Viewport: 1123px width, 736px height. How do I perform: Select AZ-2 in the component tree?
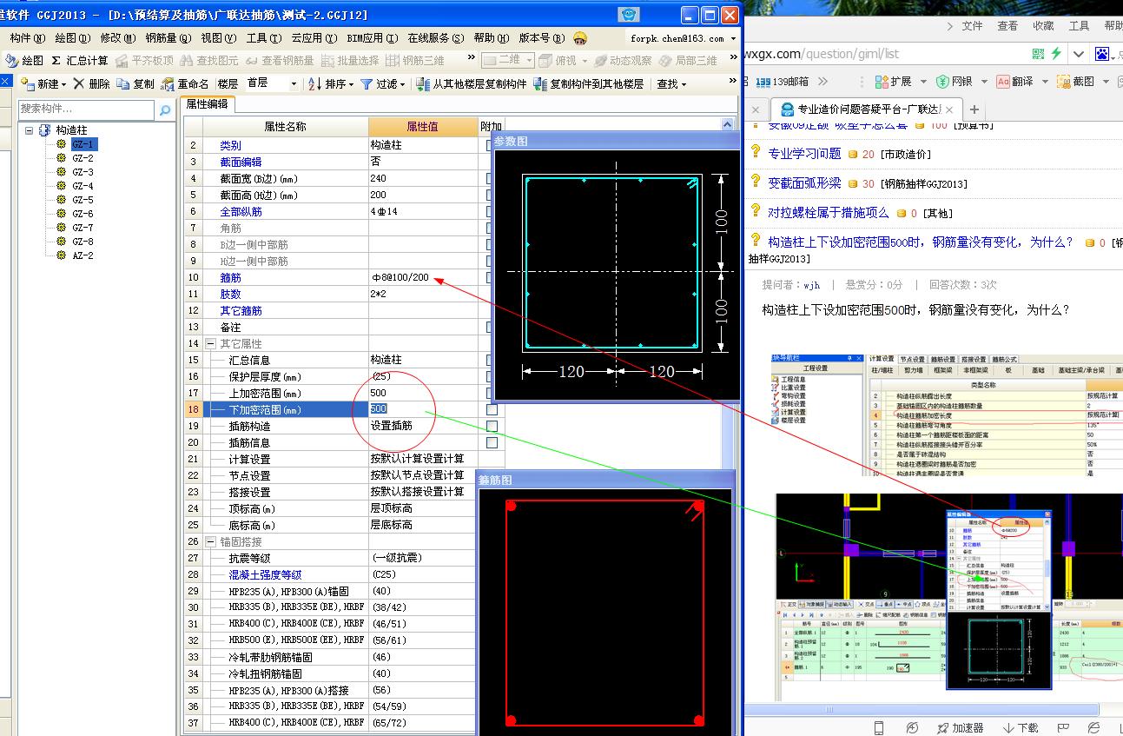[83, 255]
